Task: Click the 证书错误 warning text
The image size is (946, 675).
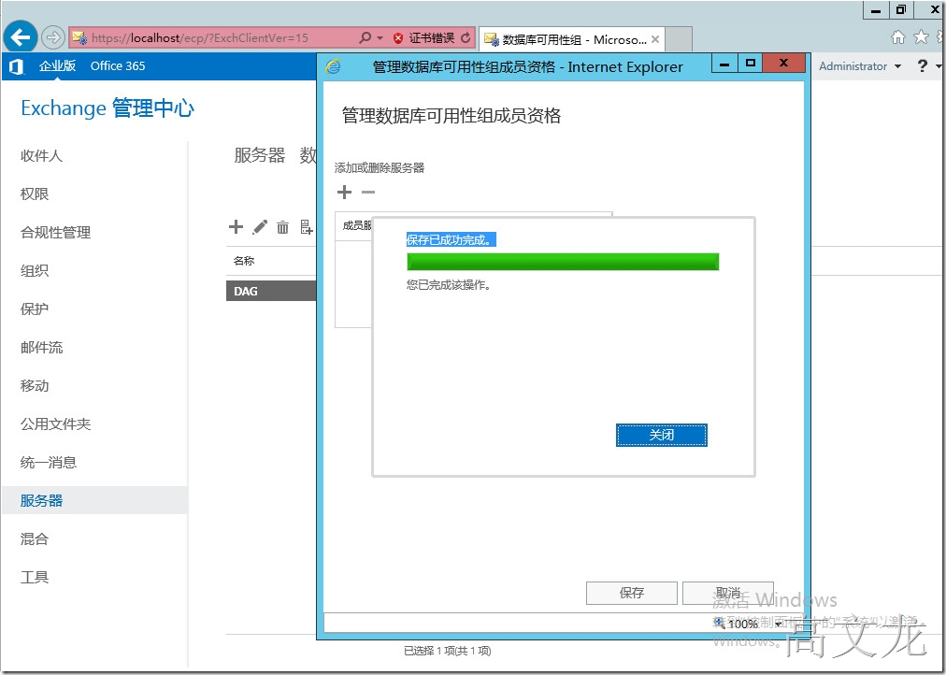Action: point(431,38)
